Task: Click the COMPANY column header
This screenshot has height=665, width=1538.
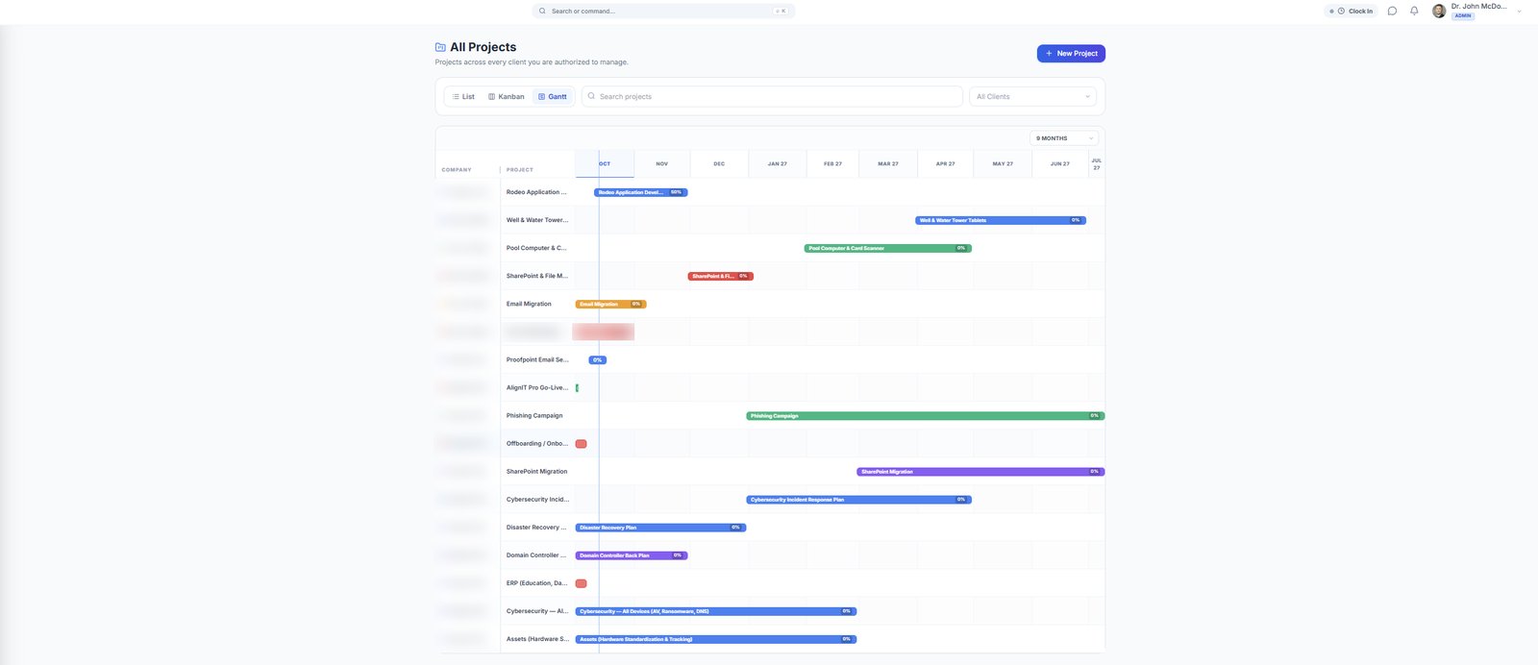Action: (x=457, y=170)
